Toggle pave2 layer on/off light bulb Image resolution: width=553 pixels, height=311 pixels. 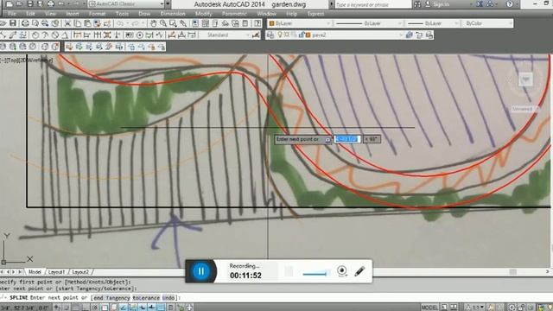[280, 35]
